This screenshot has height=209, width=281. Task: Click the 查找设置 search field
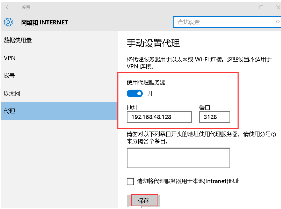pos(216,22)
